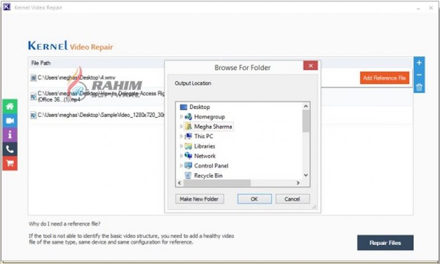Click the Network icon in folder tree
440x264 pixels.
tap(188, 155)
